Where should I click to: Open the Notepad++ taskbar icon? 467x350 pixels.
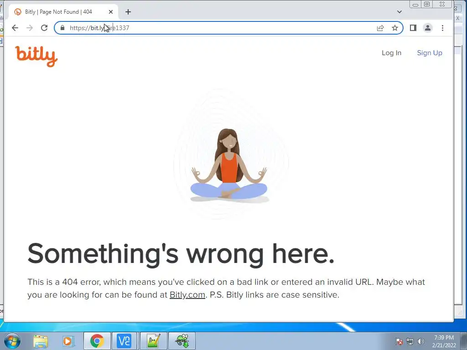coord(153,341)
